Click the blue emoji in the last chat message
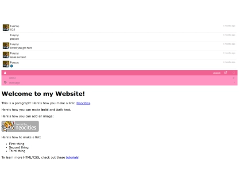This screenshot has height=179, width=239. click(12, 66)
